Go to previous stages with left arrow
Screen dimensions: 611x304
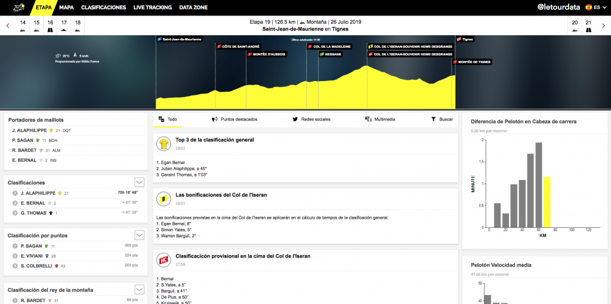(x=8, y=26)
